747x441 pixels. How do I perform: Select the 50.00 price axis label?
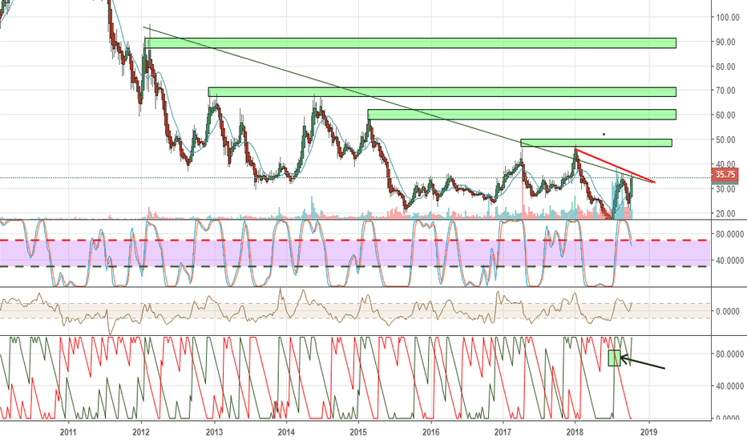coord(725,140)
